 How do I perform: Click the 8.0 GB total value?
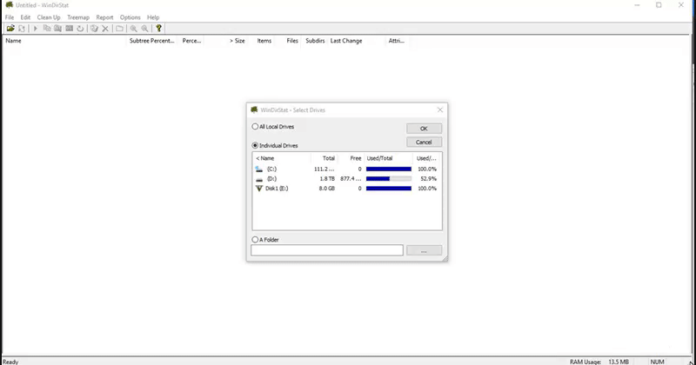coord(327,189)
